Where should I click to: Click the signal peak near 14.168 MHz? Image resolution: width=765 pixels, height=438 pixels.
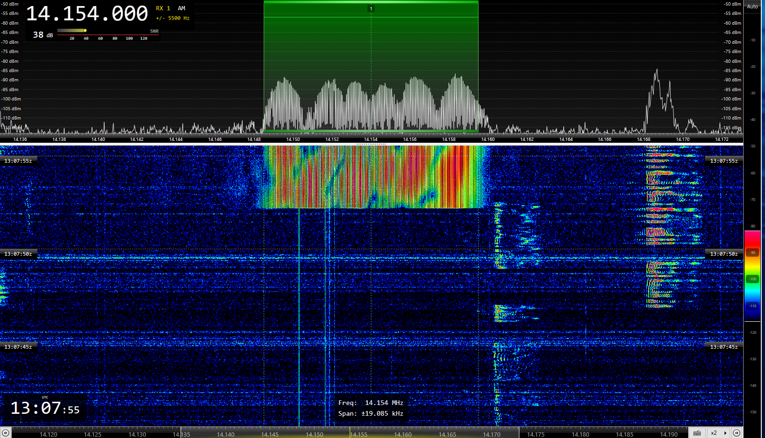point(657,71)
